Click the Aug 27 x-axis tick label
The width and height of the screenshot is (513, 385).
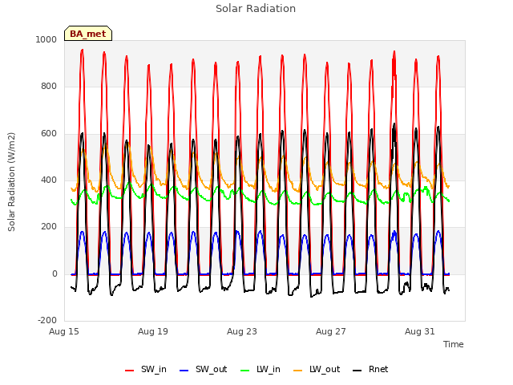331,331
